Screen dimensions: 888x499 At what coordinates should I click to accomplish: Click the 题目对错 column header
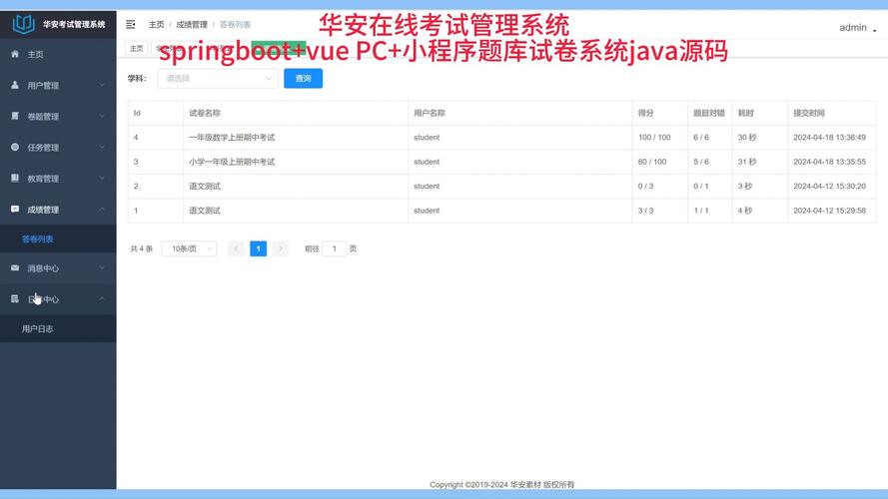709,113
